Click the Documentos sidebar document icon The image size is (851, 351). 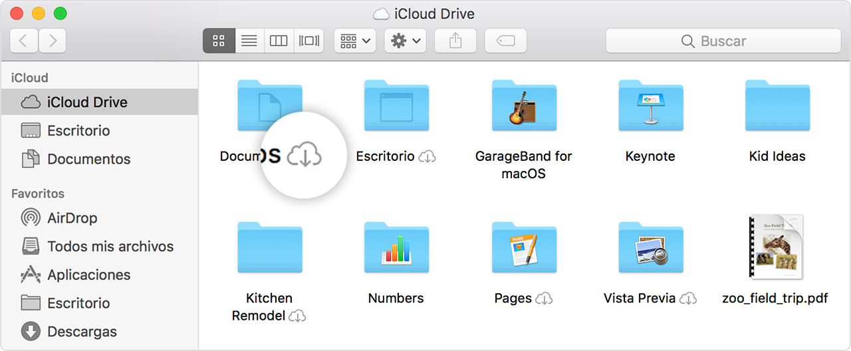point(31,159)
